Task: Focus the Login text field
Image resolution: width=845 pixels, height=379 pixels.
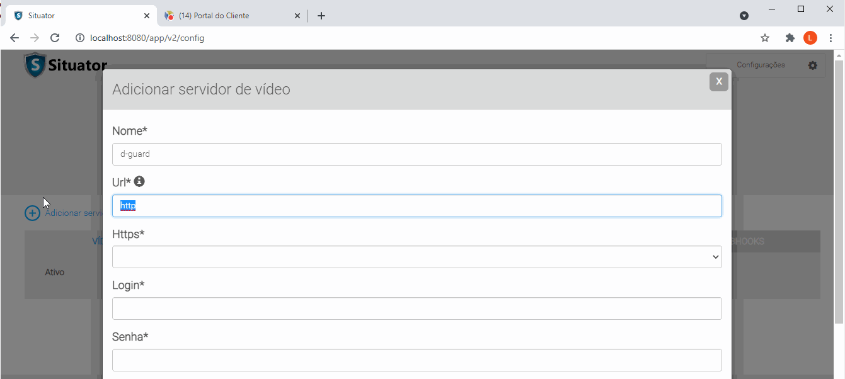Action: (x=417, y=308)
